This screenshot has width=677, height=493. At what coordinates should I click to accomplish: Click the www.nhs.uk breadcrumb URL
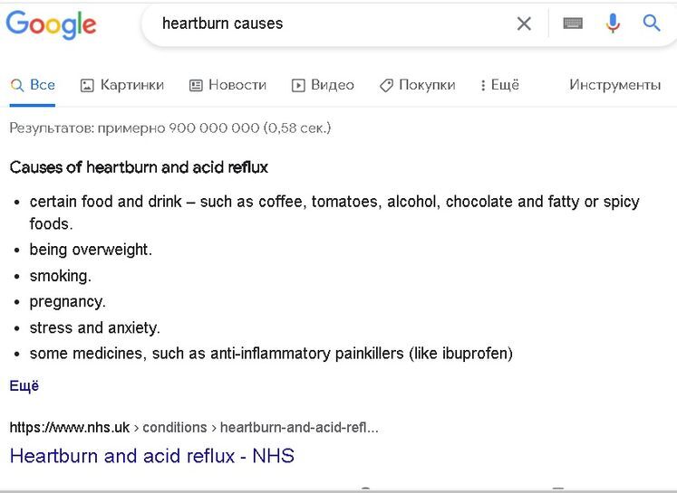click(70, 428)
